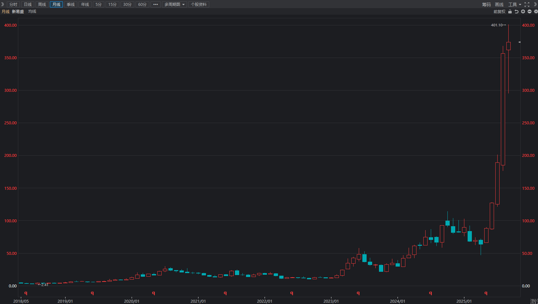Click the right double-chevron panel icon

[x=535, y=5]
